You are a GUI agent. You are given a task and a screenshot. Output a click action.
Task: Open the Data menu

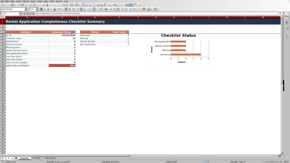(46, 1)
